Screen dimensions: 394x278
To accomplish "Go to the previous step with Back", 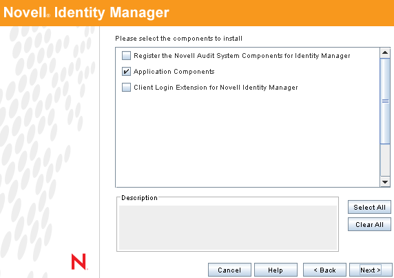I will (324, 270).
